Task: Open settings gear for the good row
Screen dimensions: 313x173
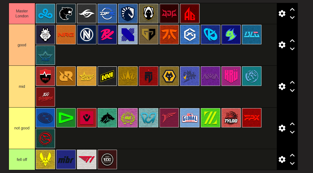Action: (x=282, y=45)
